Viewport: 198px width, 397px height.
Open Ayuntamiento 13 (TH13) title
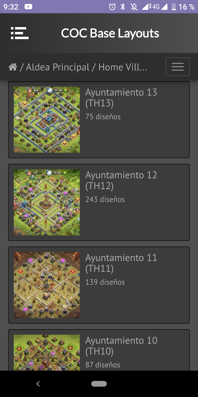point(121,98)
